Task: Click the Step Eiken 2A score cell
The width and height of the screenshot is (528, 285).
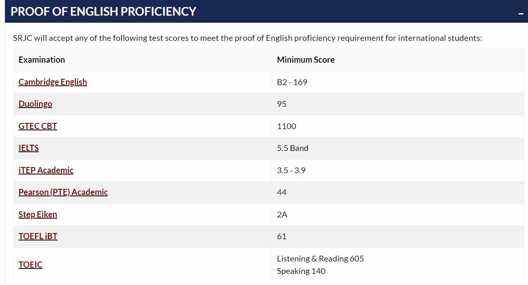Action: point(282,214)
